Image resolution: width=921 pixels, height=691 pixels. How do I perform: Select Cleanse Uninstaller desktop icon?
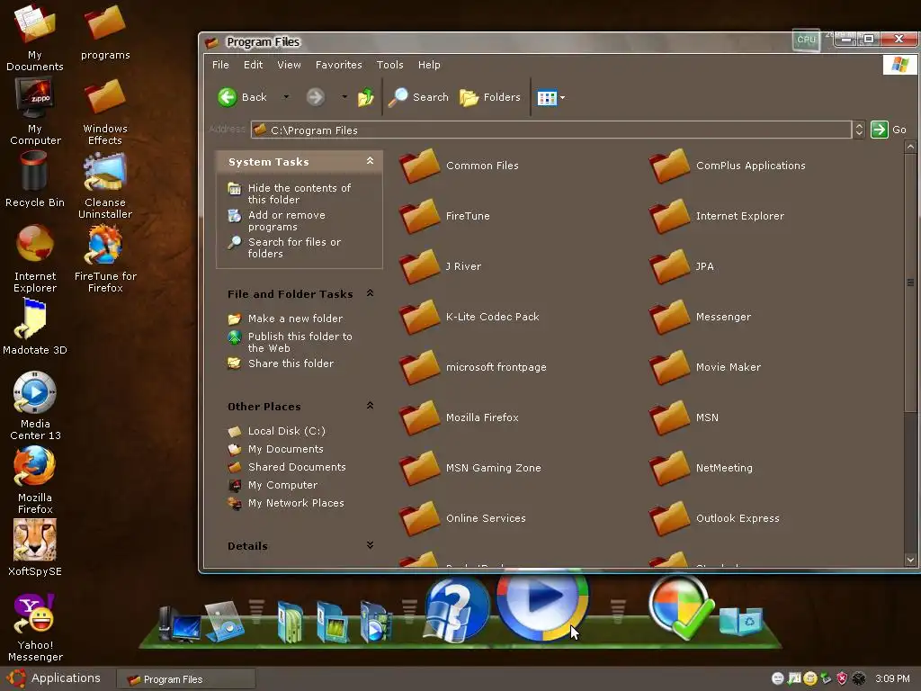click(x=105, y=185)
